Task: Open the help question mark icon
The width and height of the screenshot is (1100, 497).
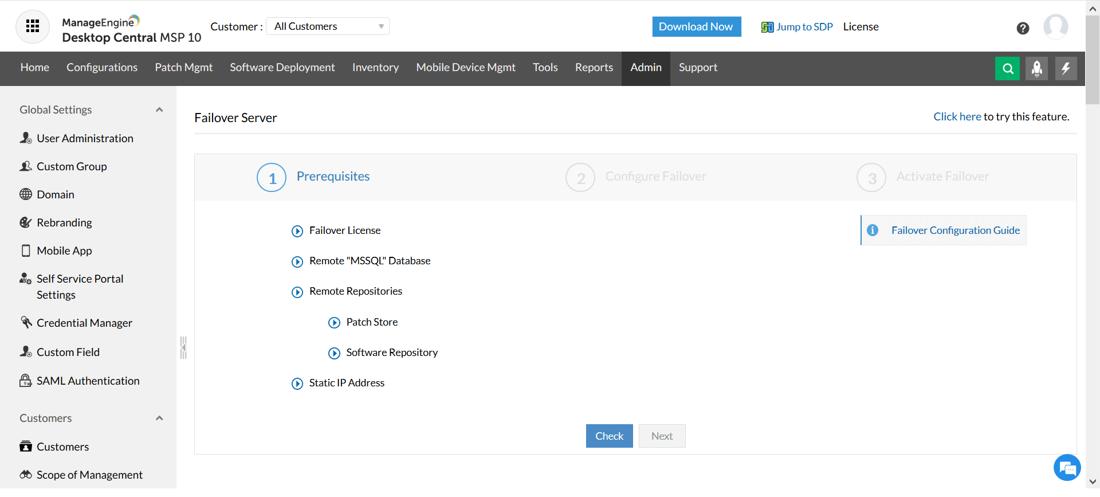Action: click(1023, 28)
